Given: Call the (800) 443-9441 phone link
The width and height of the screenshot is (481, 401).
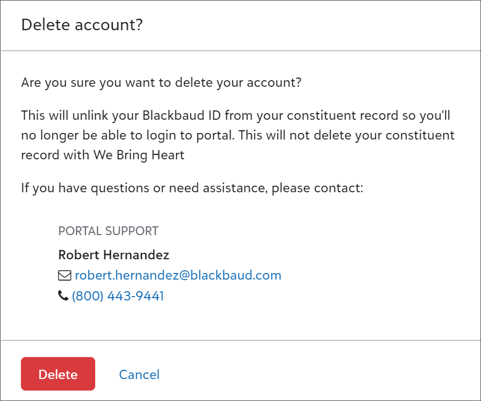Looking at the screenshot, I should [118, 296].
